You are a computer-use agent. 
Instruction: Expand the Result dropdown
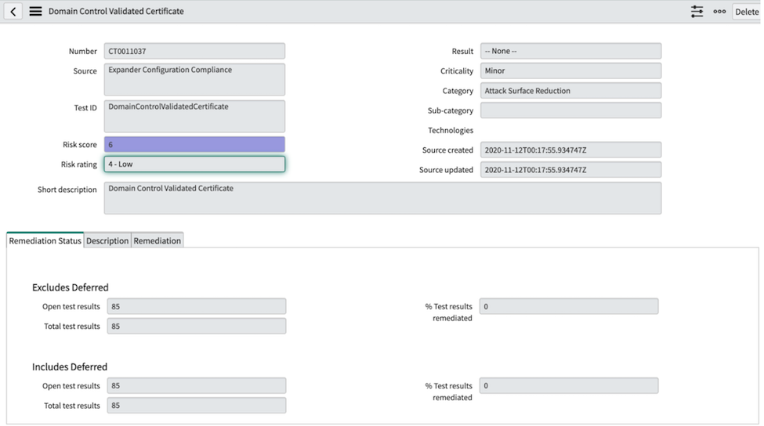(x=570, y=51)
